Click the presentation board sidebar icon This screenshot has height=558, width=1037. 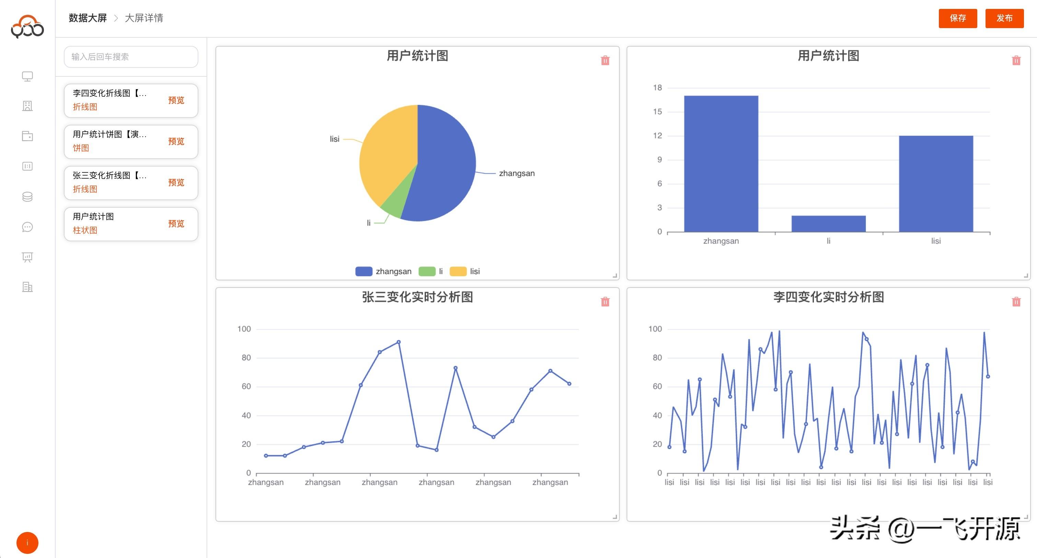[x=27, y=257]
